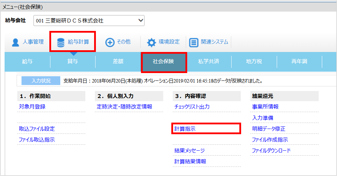
Task: Click the 計算指示 link
Action: pos(185,129)
